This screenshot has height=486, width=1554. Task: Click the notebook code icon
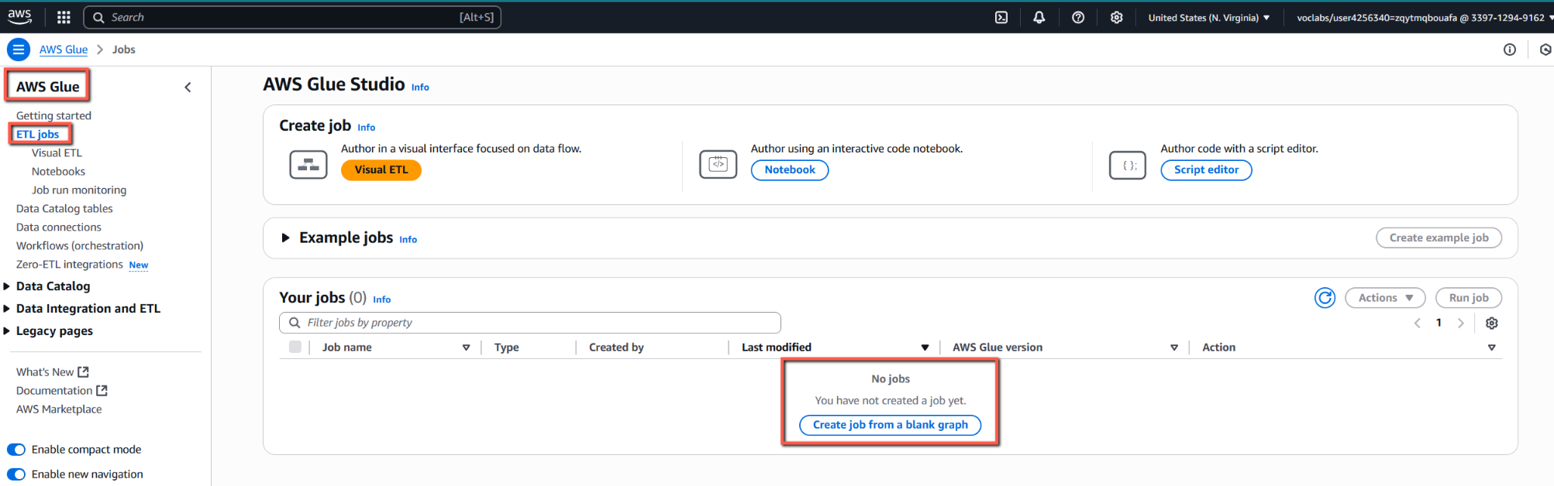(718, 165)
